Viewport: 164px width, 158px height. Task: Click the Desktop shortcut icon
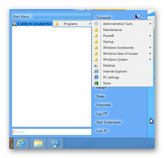point(96,66)
